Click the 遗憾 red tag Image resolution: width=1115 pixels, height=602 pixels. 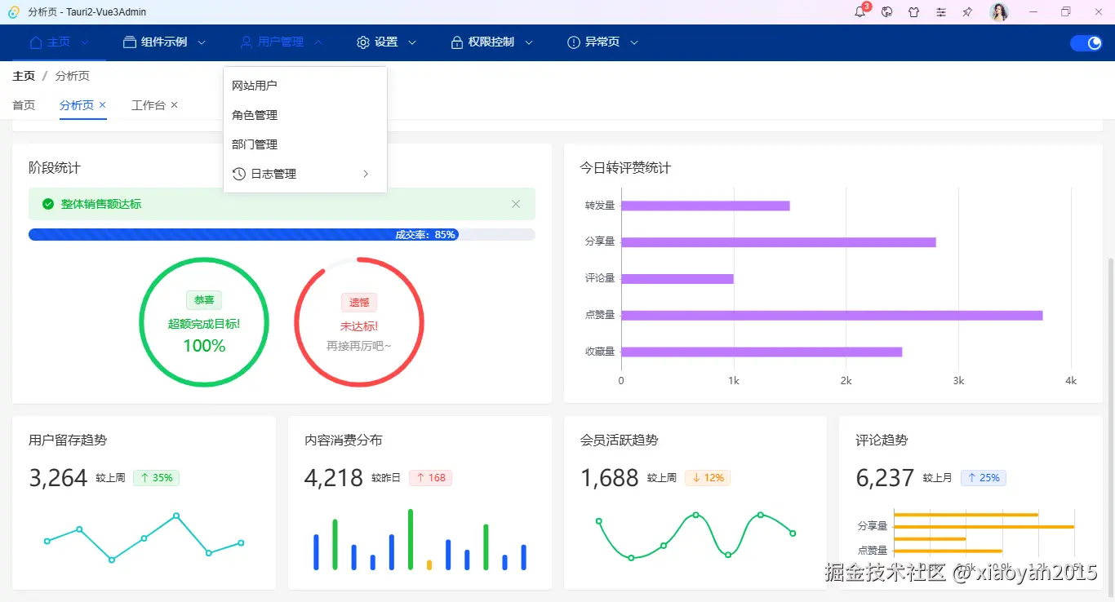(359, 302)
